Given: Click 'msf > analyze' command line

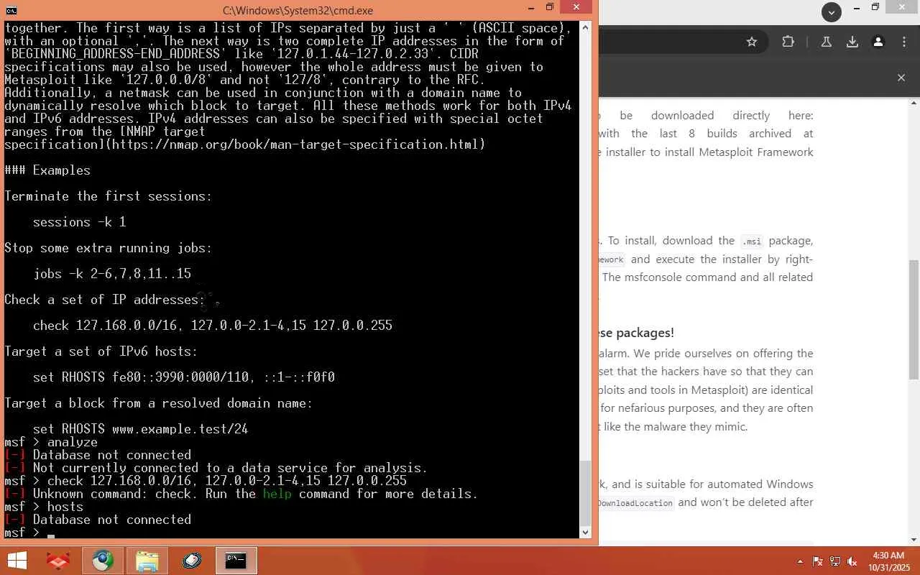Looking at the screenshot, I should coord(51,442).
